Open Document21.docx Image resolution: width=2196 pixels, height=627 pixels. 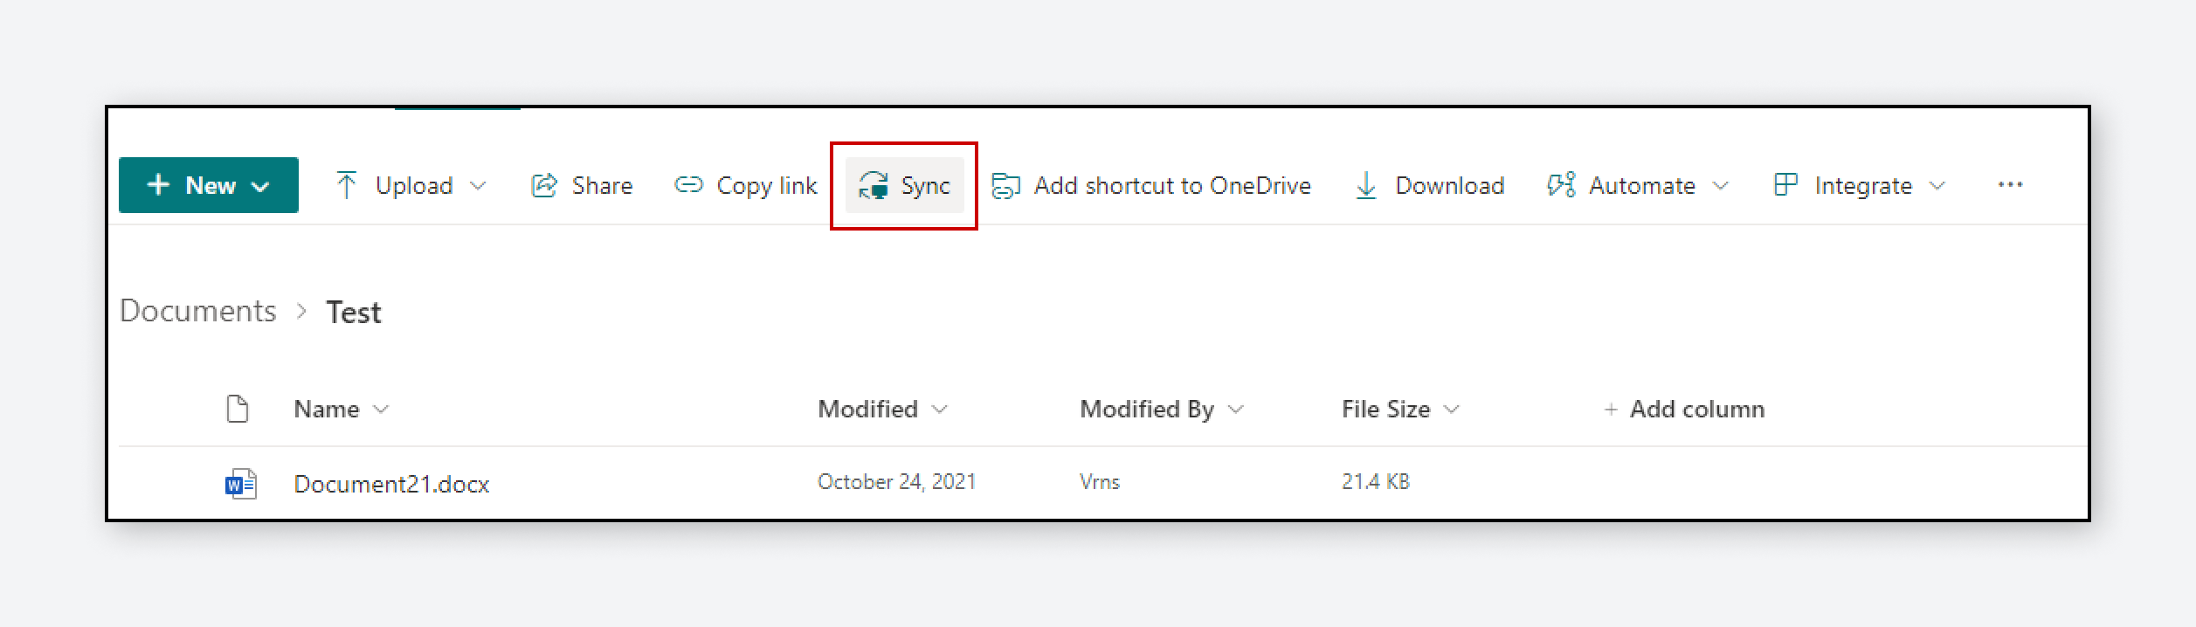click(x=391, y=484)
